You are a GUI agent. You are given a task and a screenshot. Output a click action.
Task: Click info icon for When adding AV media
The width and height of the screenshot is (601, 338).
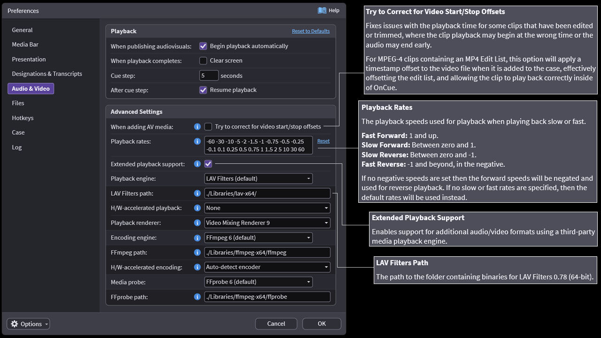pos(197,127)
